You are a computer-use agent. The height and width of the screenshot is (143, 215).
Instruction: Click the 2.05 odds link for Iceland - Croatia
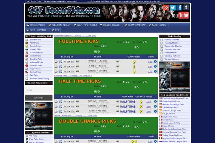point(150,71)
